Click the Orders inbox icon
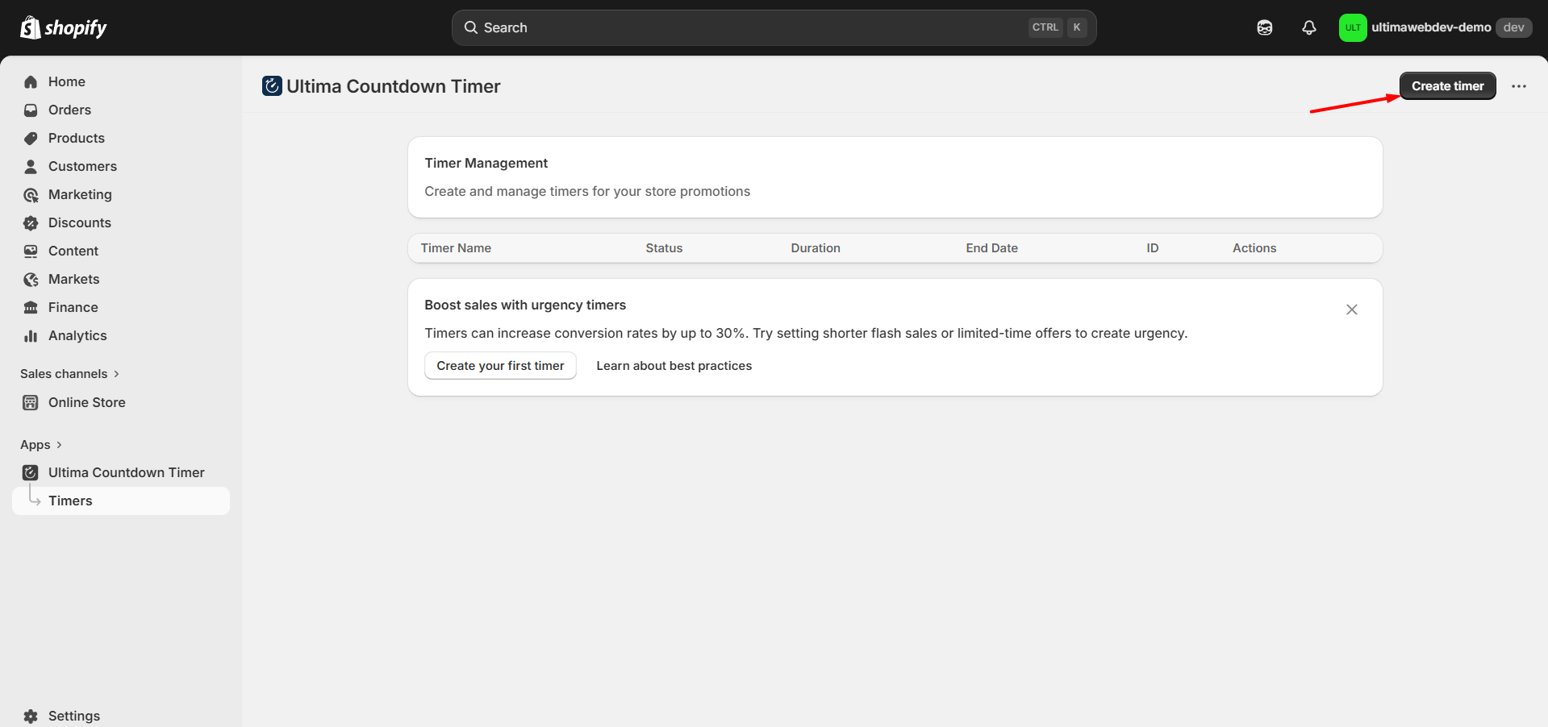The image size is (1548, 727). coord(31,110)
